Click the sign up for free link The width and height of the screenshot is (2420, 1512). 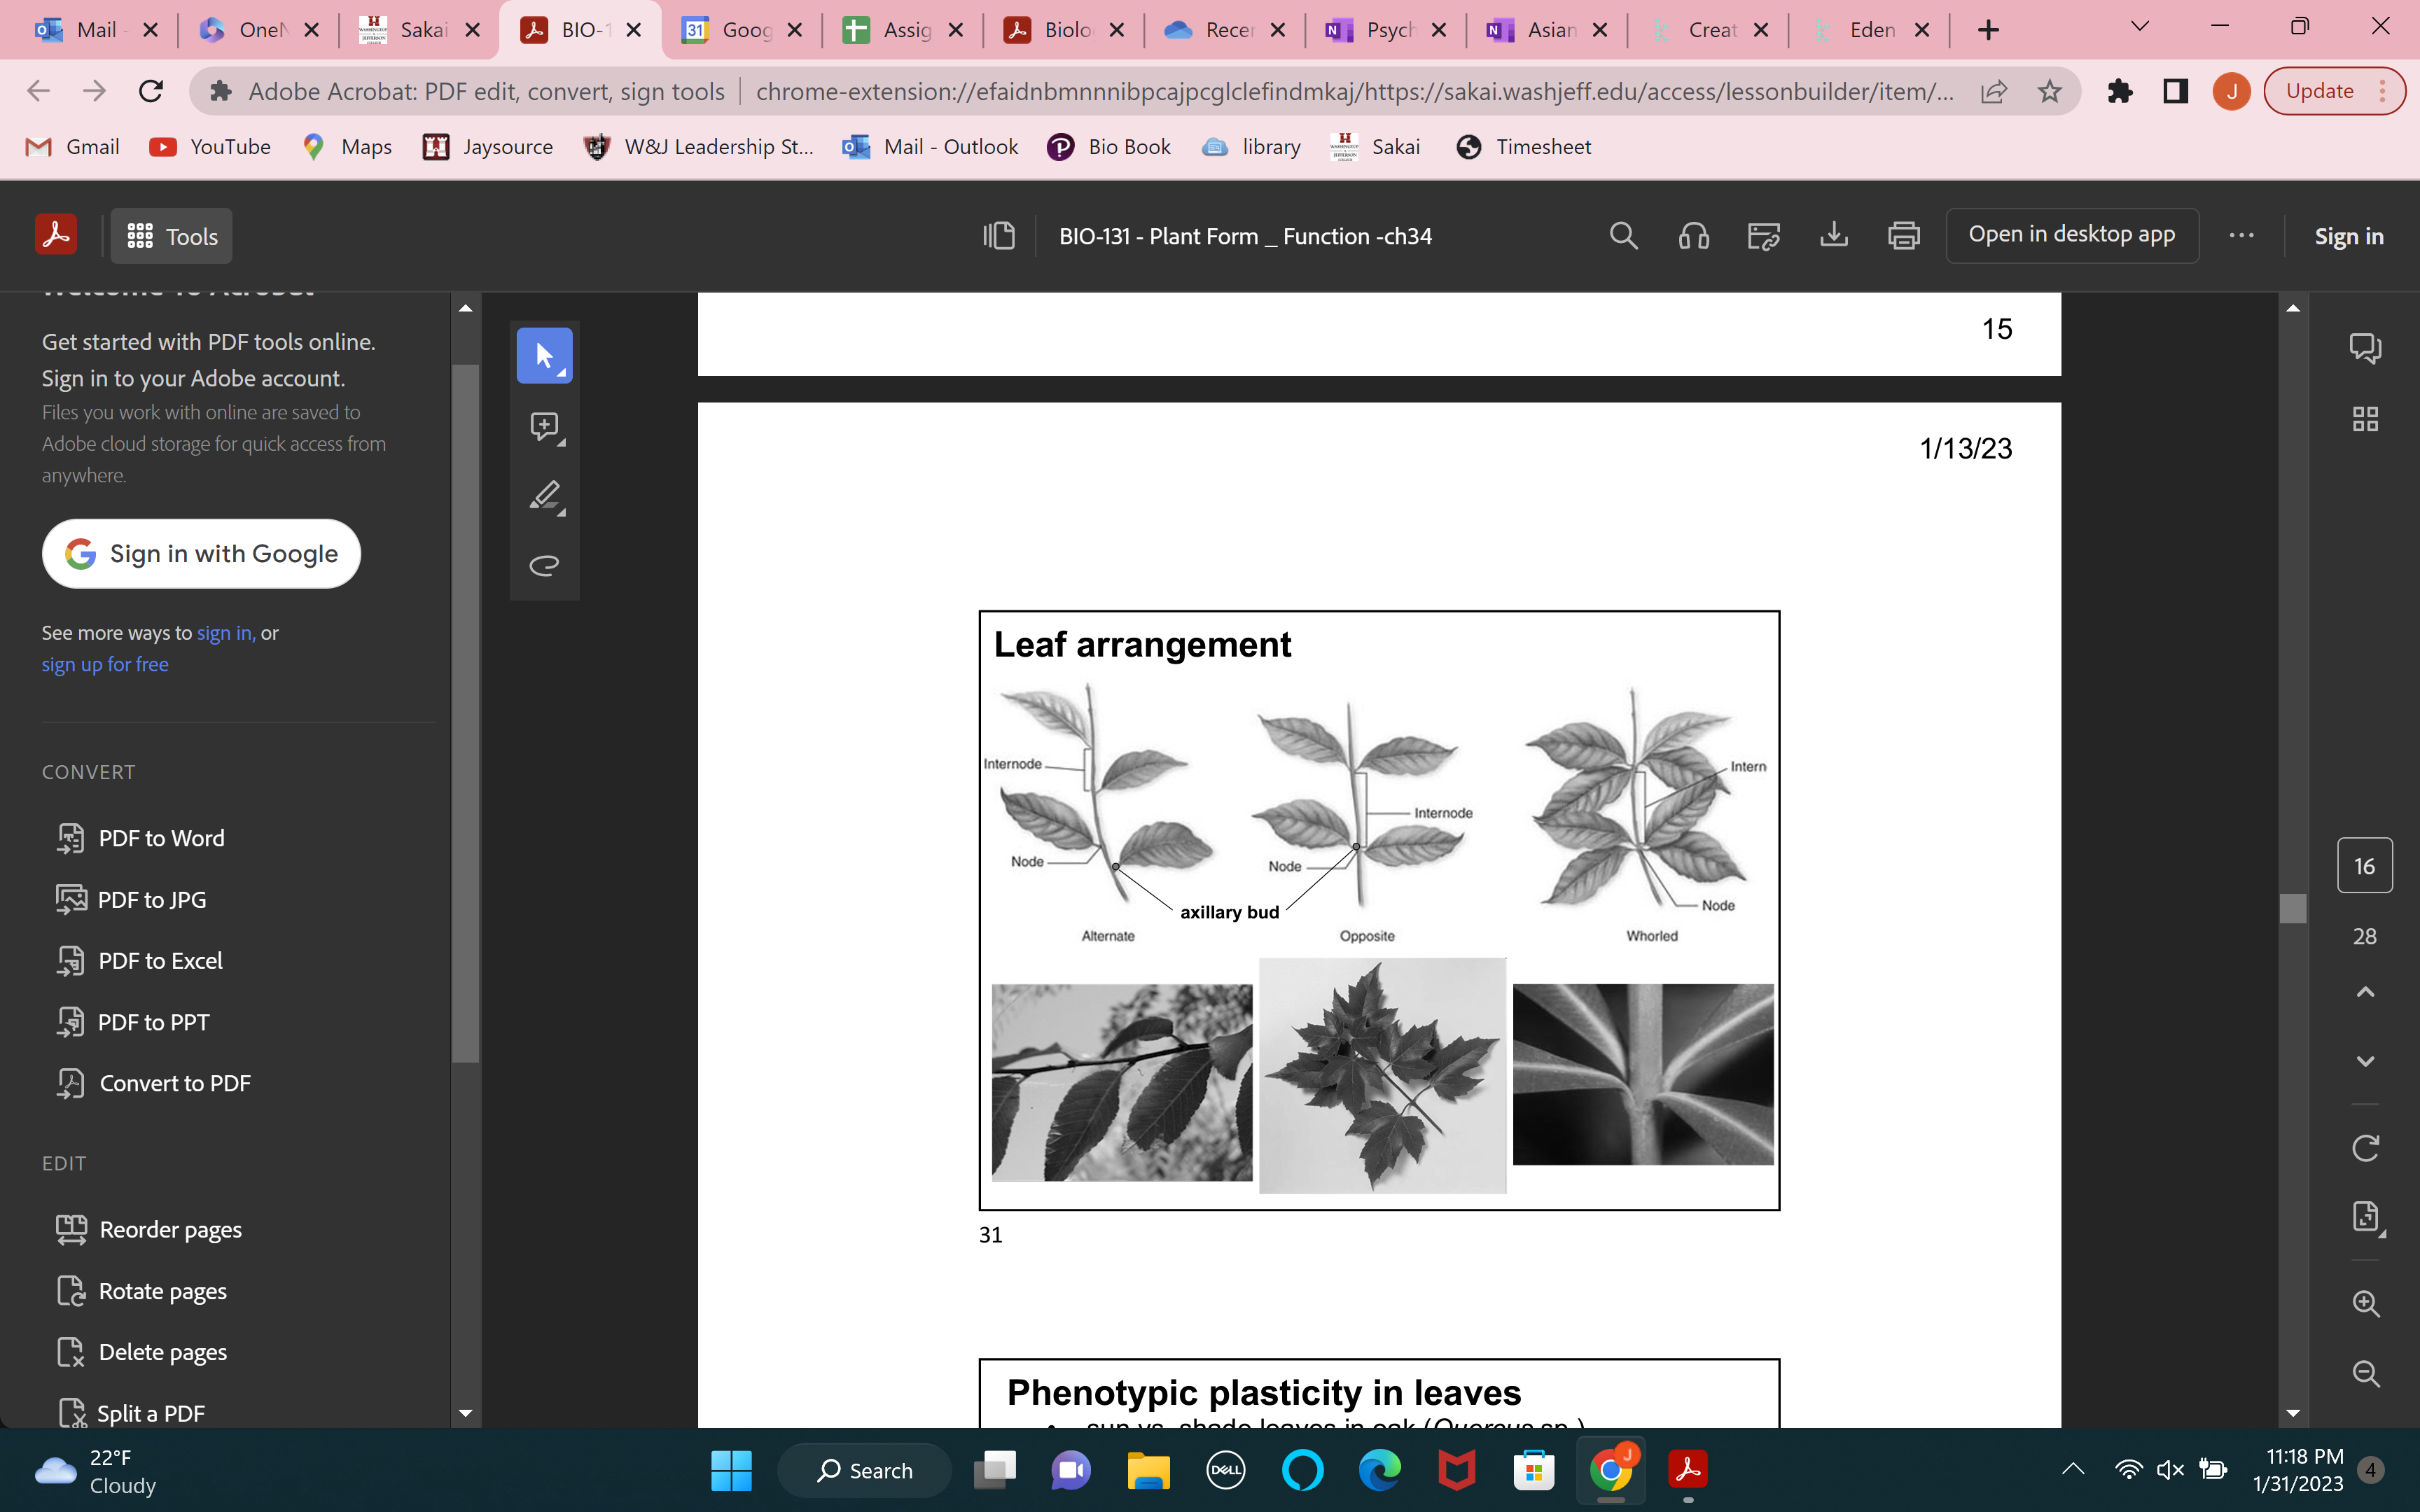[x=105, y=664]
